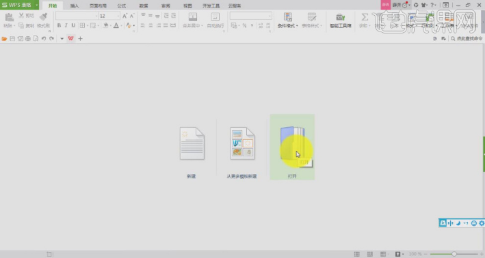The height and width of the screenshot is (258, 485).
Task: Toggle italic formatting
Action: click(x=66, y=25)
